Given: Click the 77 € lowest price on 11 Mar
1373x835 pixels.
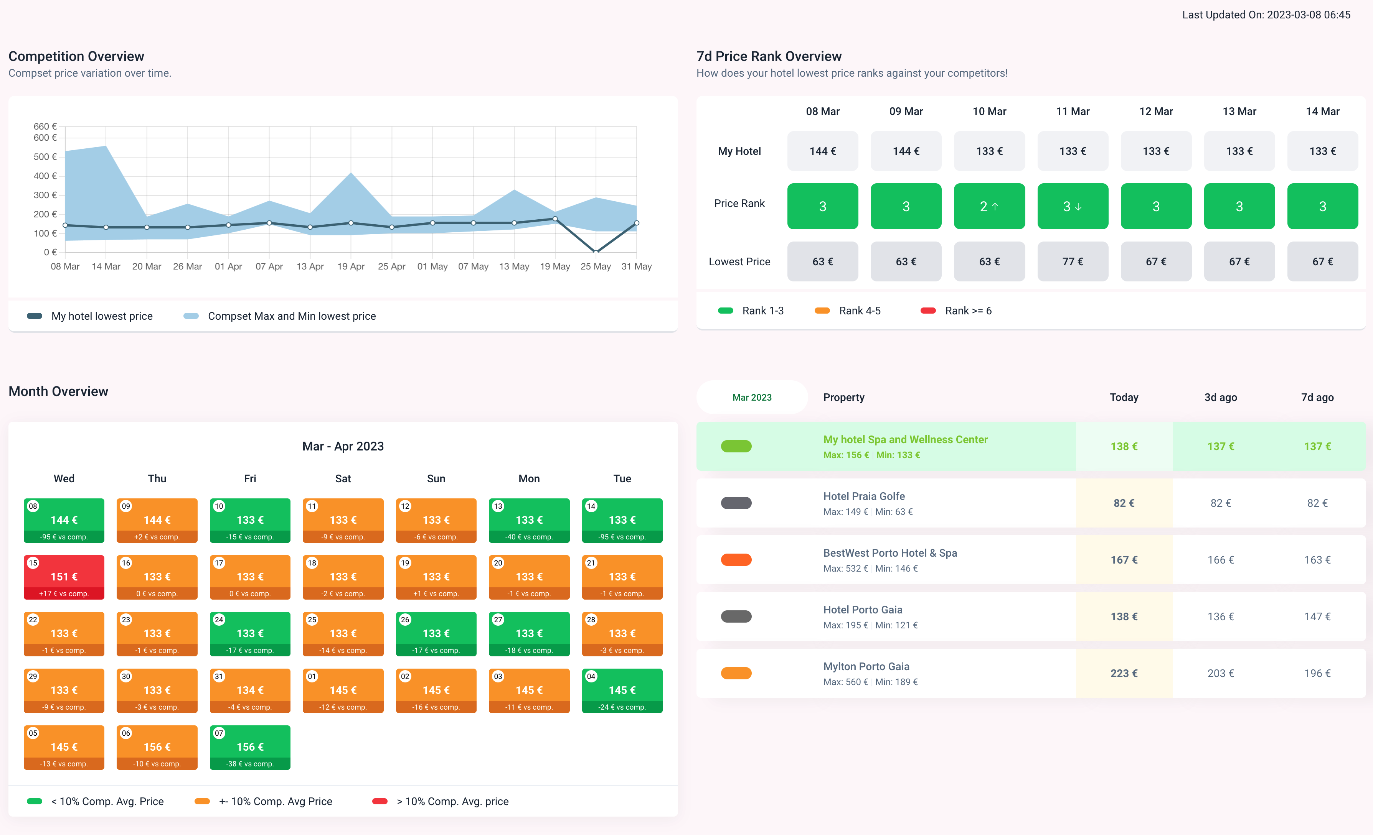Looking at the screenshot, I should [1073, 261].
